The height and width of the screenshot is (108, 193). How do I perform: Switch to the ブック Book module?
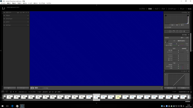coord(163,9)
